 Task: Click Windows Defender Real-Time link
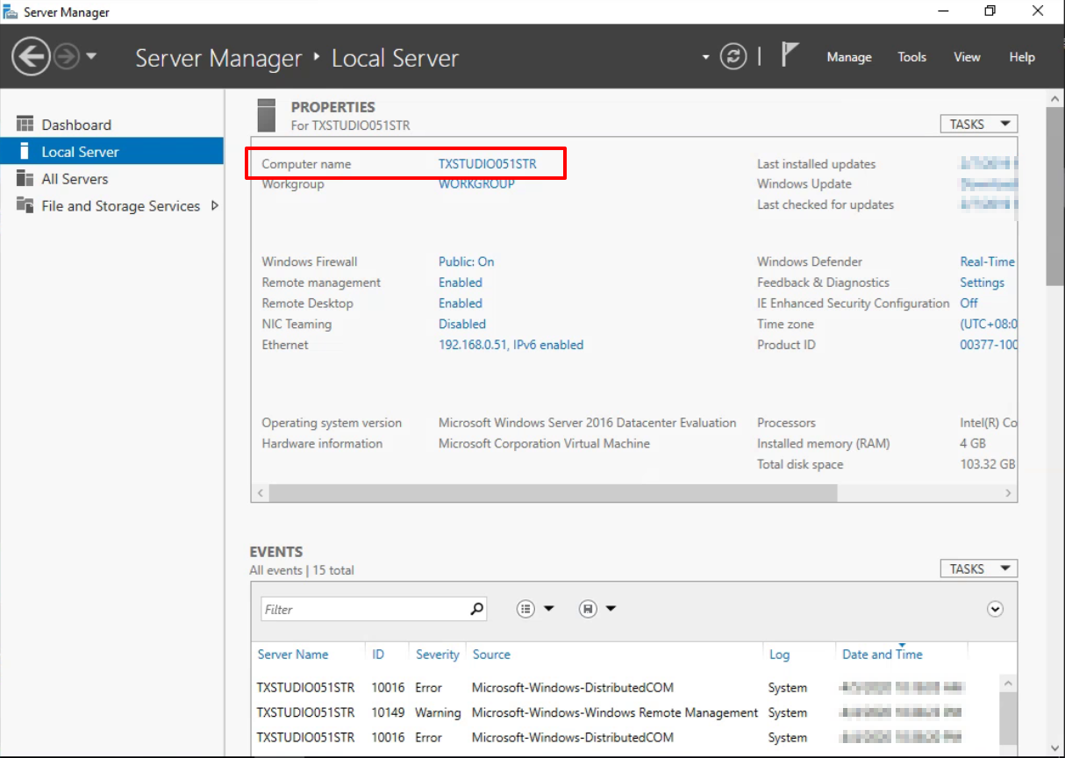988,261
